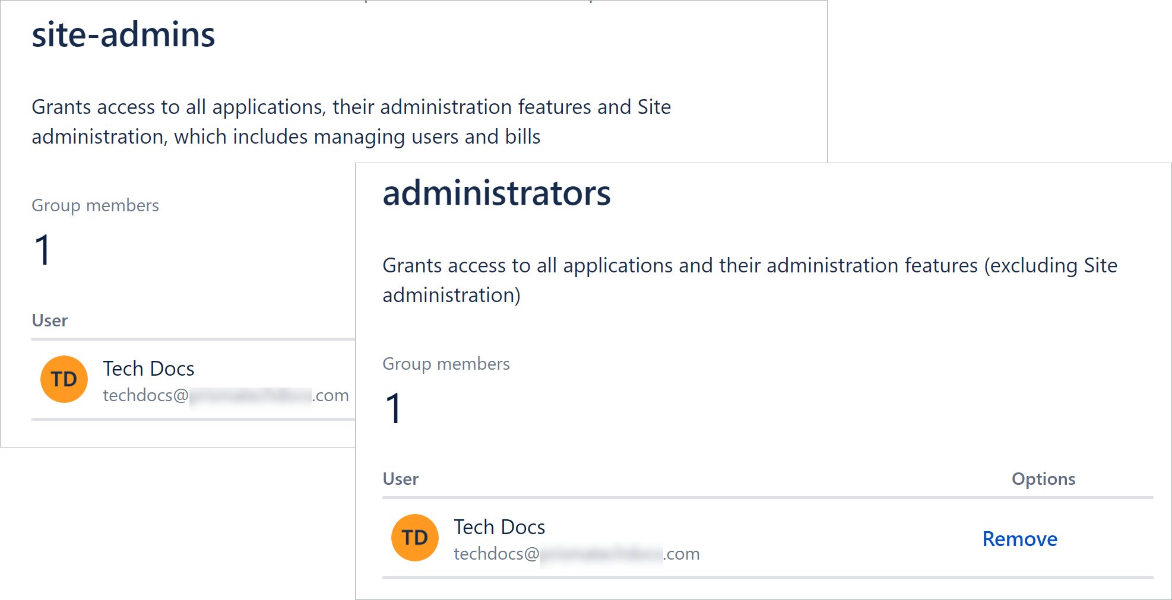Click the User column header in administrators
This screenshot has width=1172, height=600.
click(x=401, y=479)
